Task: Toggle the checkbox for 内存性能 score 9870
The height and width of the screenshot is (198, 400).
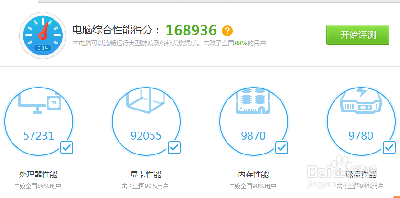Action: (x=282, y=147)
